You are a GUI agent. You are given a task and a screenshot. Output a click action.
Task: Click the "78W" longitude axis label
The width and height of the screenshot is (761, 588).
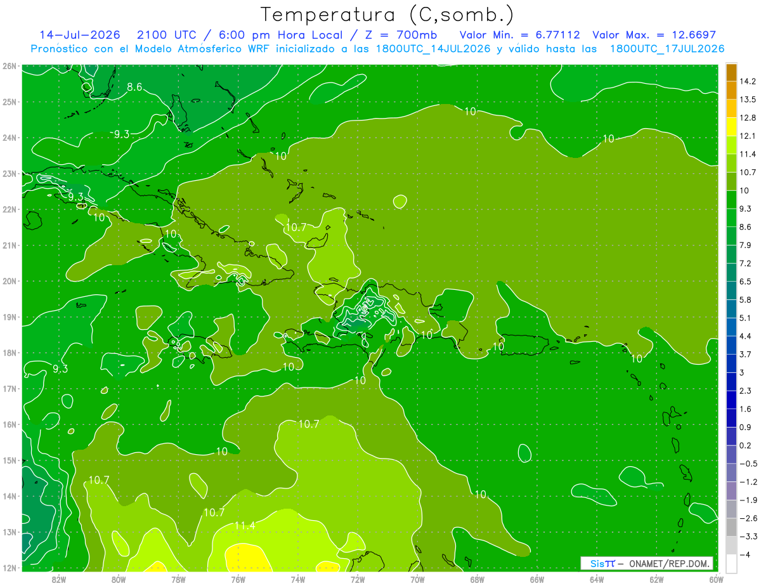click(178, 579)
